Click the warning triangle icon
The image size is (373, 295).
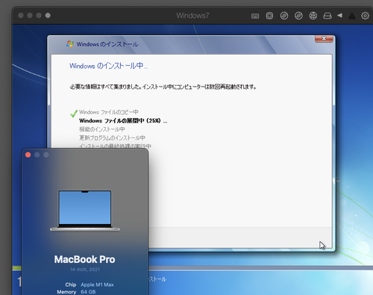[351, 16]
